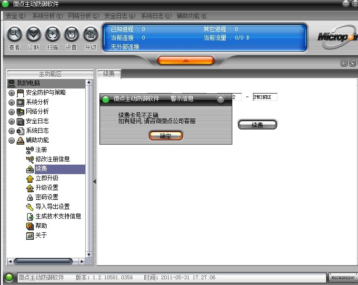Select 修改注册信息 in the tree
The image size is (358, 285).
pos(52,159)
